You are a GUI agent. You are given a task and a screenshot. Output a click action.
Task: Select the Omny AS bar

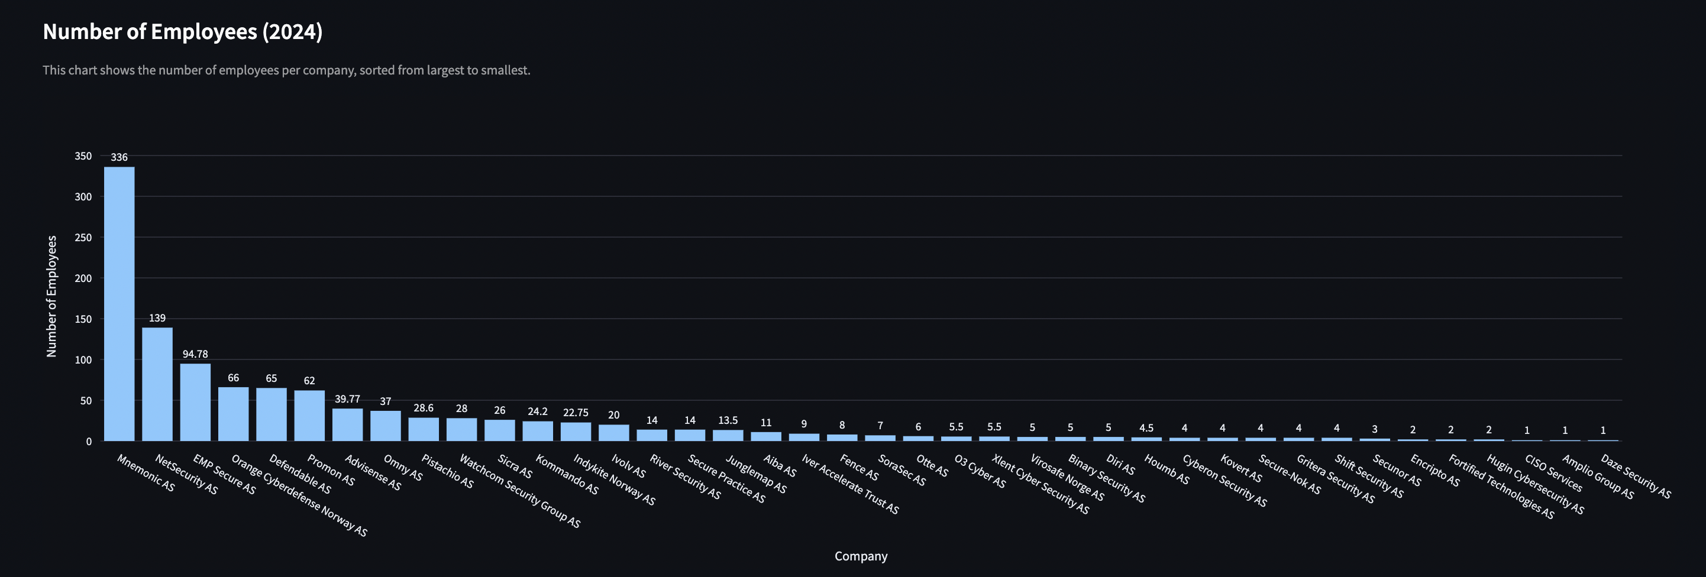pos(386,426)
